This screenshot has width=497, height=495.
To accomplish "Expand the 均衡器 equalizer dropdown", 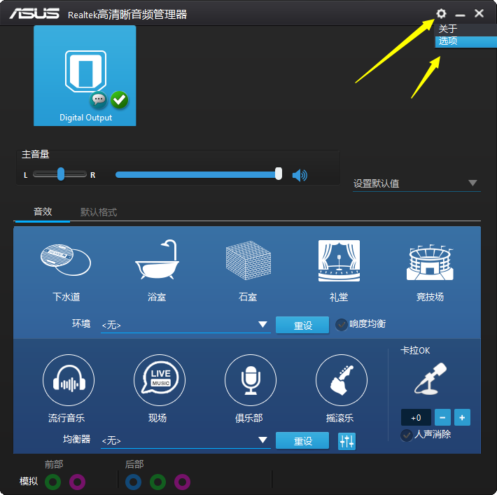I will coord(185,440).
